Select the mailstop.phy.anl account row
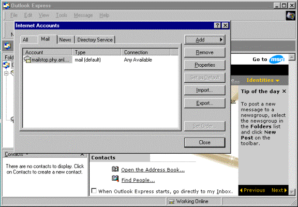 click(x=100, y=60)
